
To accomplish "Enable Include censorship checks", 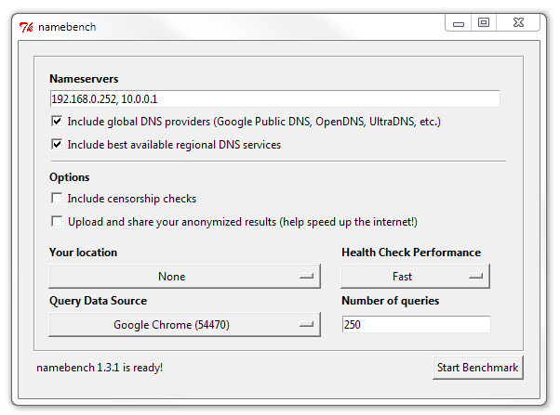I will point(58,199).
